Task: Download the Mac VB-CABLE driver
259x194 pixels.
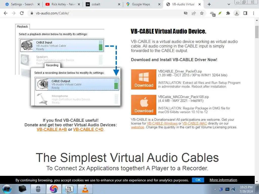Action: (144, 105)
